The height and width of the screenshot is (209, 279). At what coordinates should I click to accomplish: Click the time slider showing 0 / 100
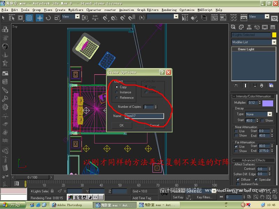pos(32,177)
